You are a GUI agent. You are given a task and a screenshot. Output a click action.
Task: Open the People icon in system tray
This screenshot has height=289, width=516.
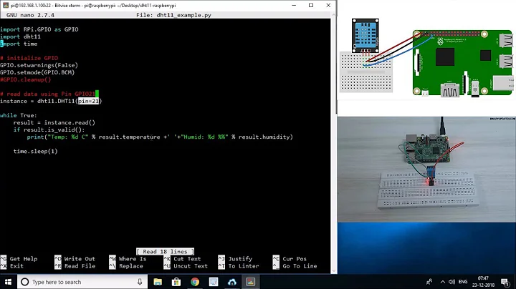tap(429, 282)
